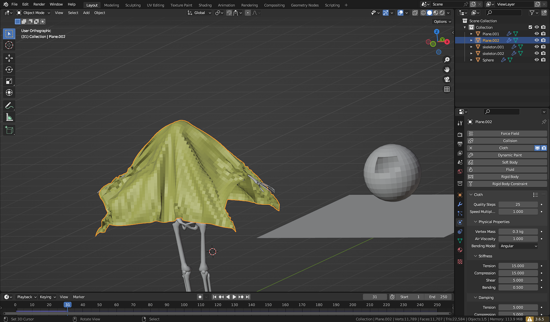Image resolution: width=550 pixels, height=322 pixels.
Task: Open the Add menu in viewport header
Action: point(86,13)
